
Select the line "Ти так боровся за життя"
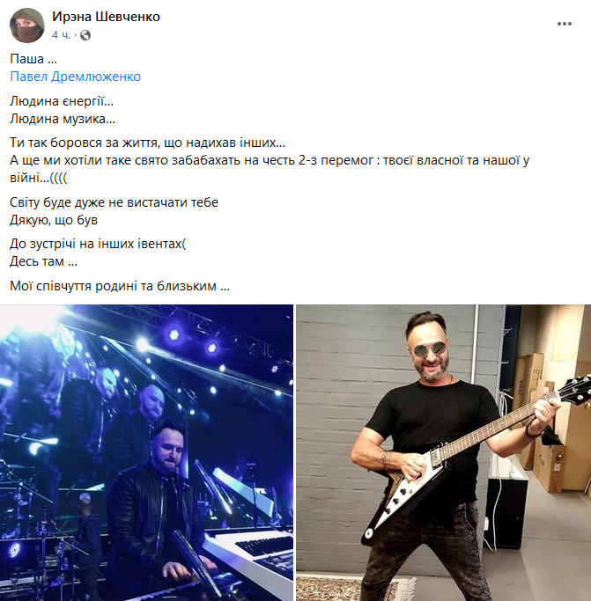148,143
